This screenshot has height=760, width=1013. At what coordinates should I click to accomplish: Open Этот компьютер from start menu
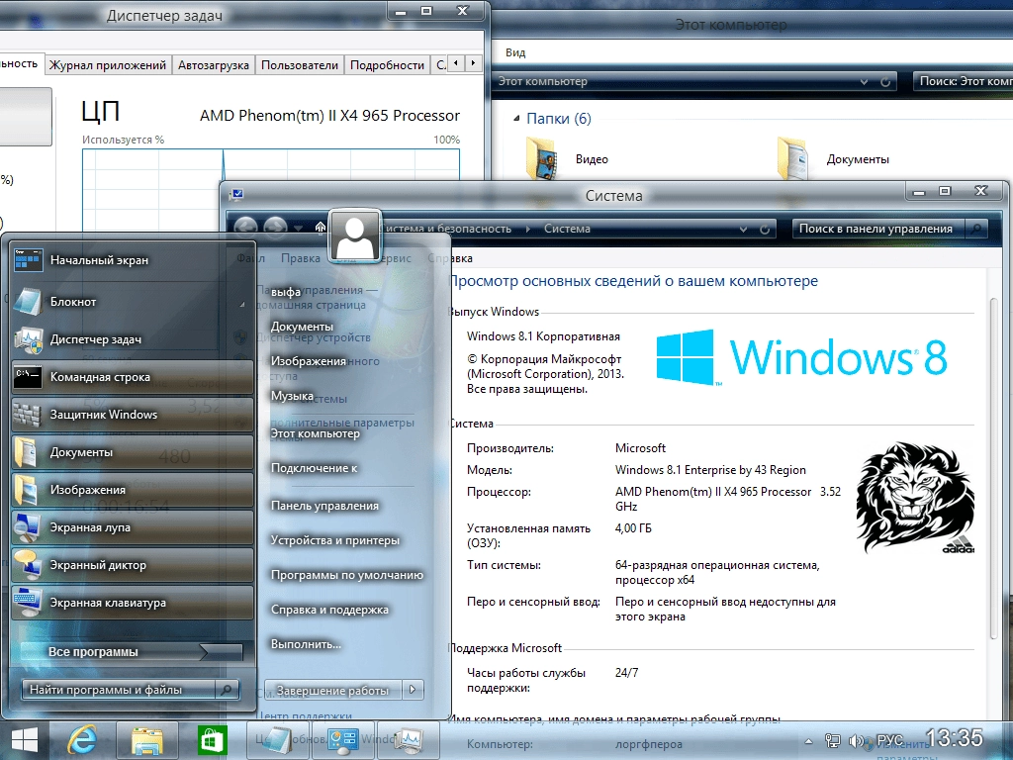(x=316, y=433)
